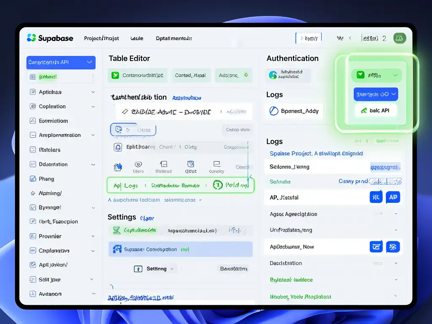Viewport: 432px width, 324px height.
Task: Click the Bpanent_Addy button
Action: [x=294, y=111]
